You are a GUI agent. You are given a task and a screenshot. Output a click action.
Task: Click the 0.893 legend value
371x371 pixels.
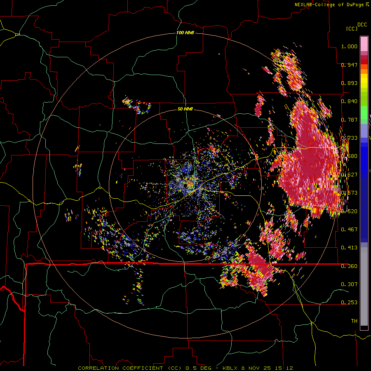(x=349, y=83)
